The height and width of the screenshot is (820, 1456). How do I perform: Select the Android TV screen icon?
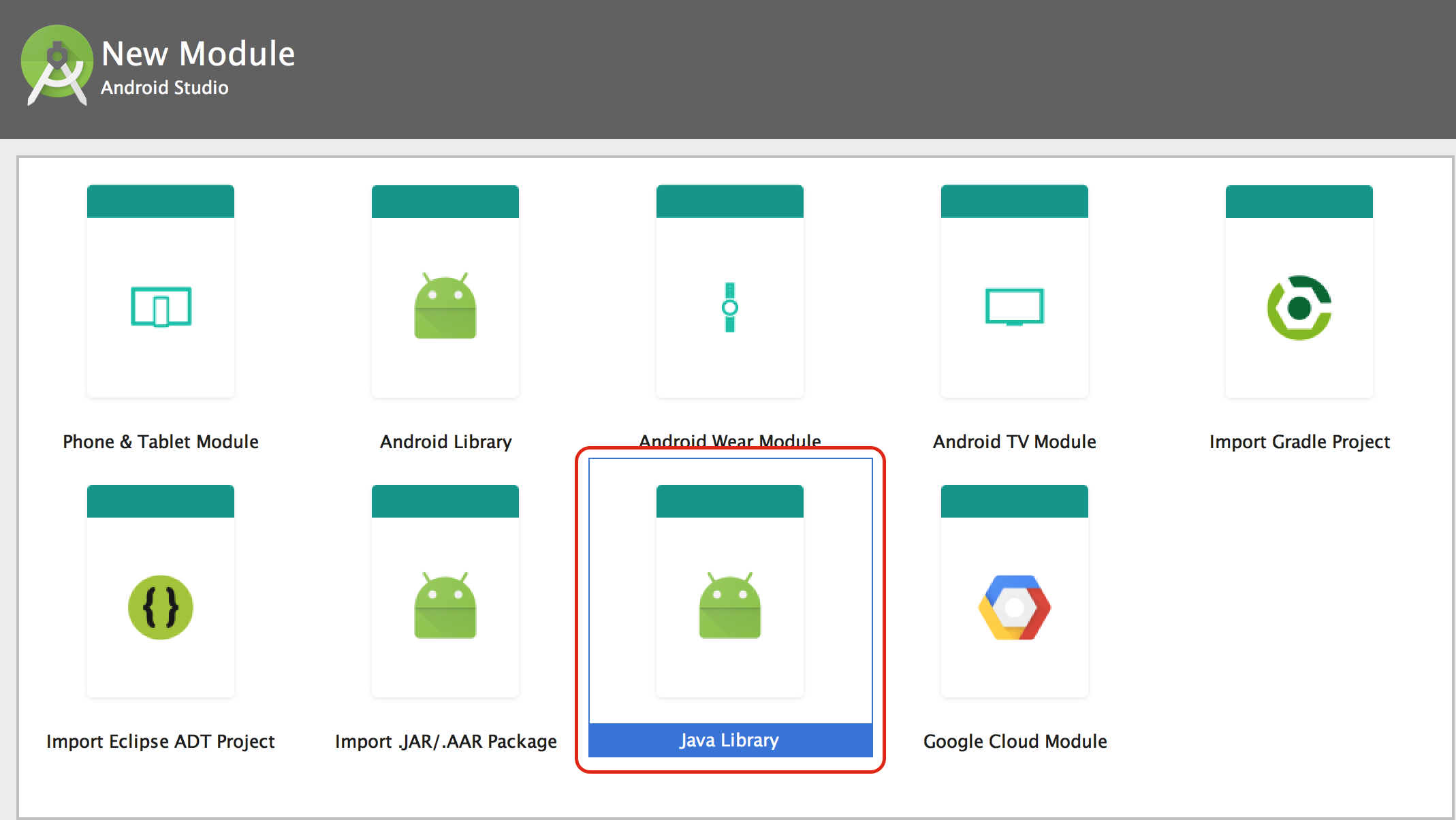pyautogui.click(x=1015, y=306)
